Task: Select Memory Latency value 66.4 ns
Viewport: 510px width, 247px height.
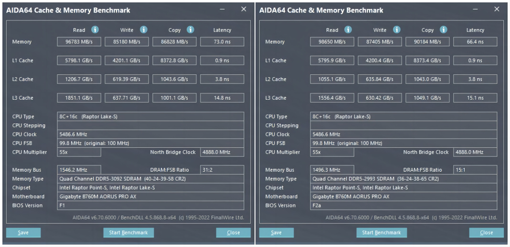Action: (x=475, y=41)
